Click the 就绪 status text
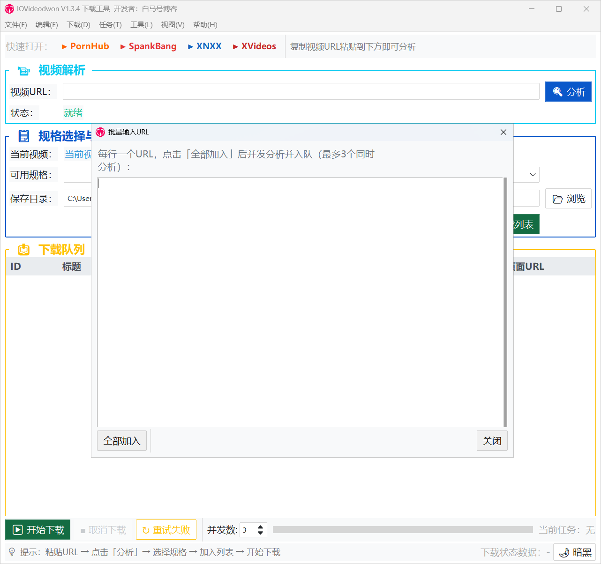The height and width of the screenshot is (564, 601). [73, 112]
